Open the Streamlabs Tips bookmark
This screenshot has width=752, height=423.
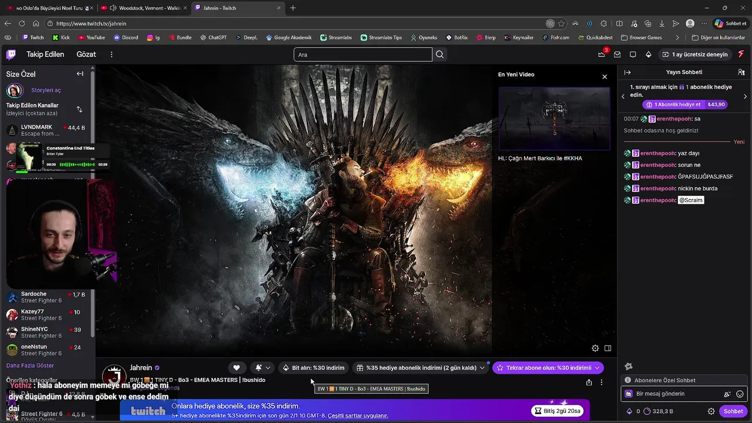(x=381, y=38)
